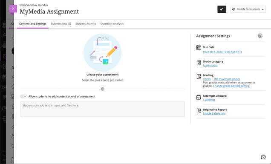The image size is (271, 164).
Task: Open the auto-generate sparkle button
Action: [222, 9]
